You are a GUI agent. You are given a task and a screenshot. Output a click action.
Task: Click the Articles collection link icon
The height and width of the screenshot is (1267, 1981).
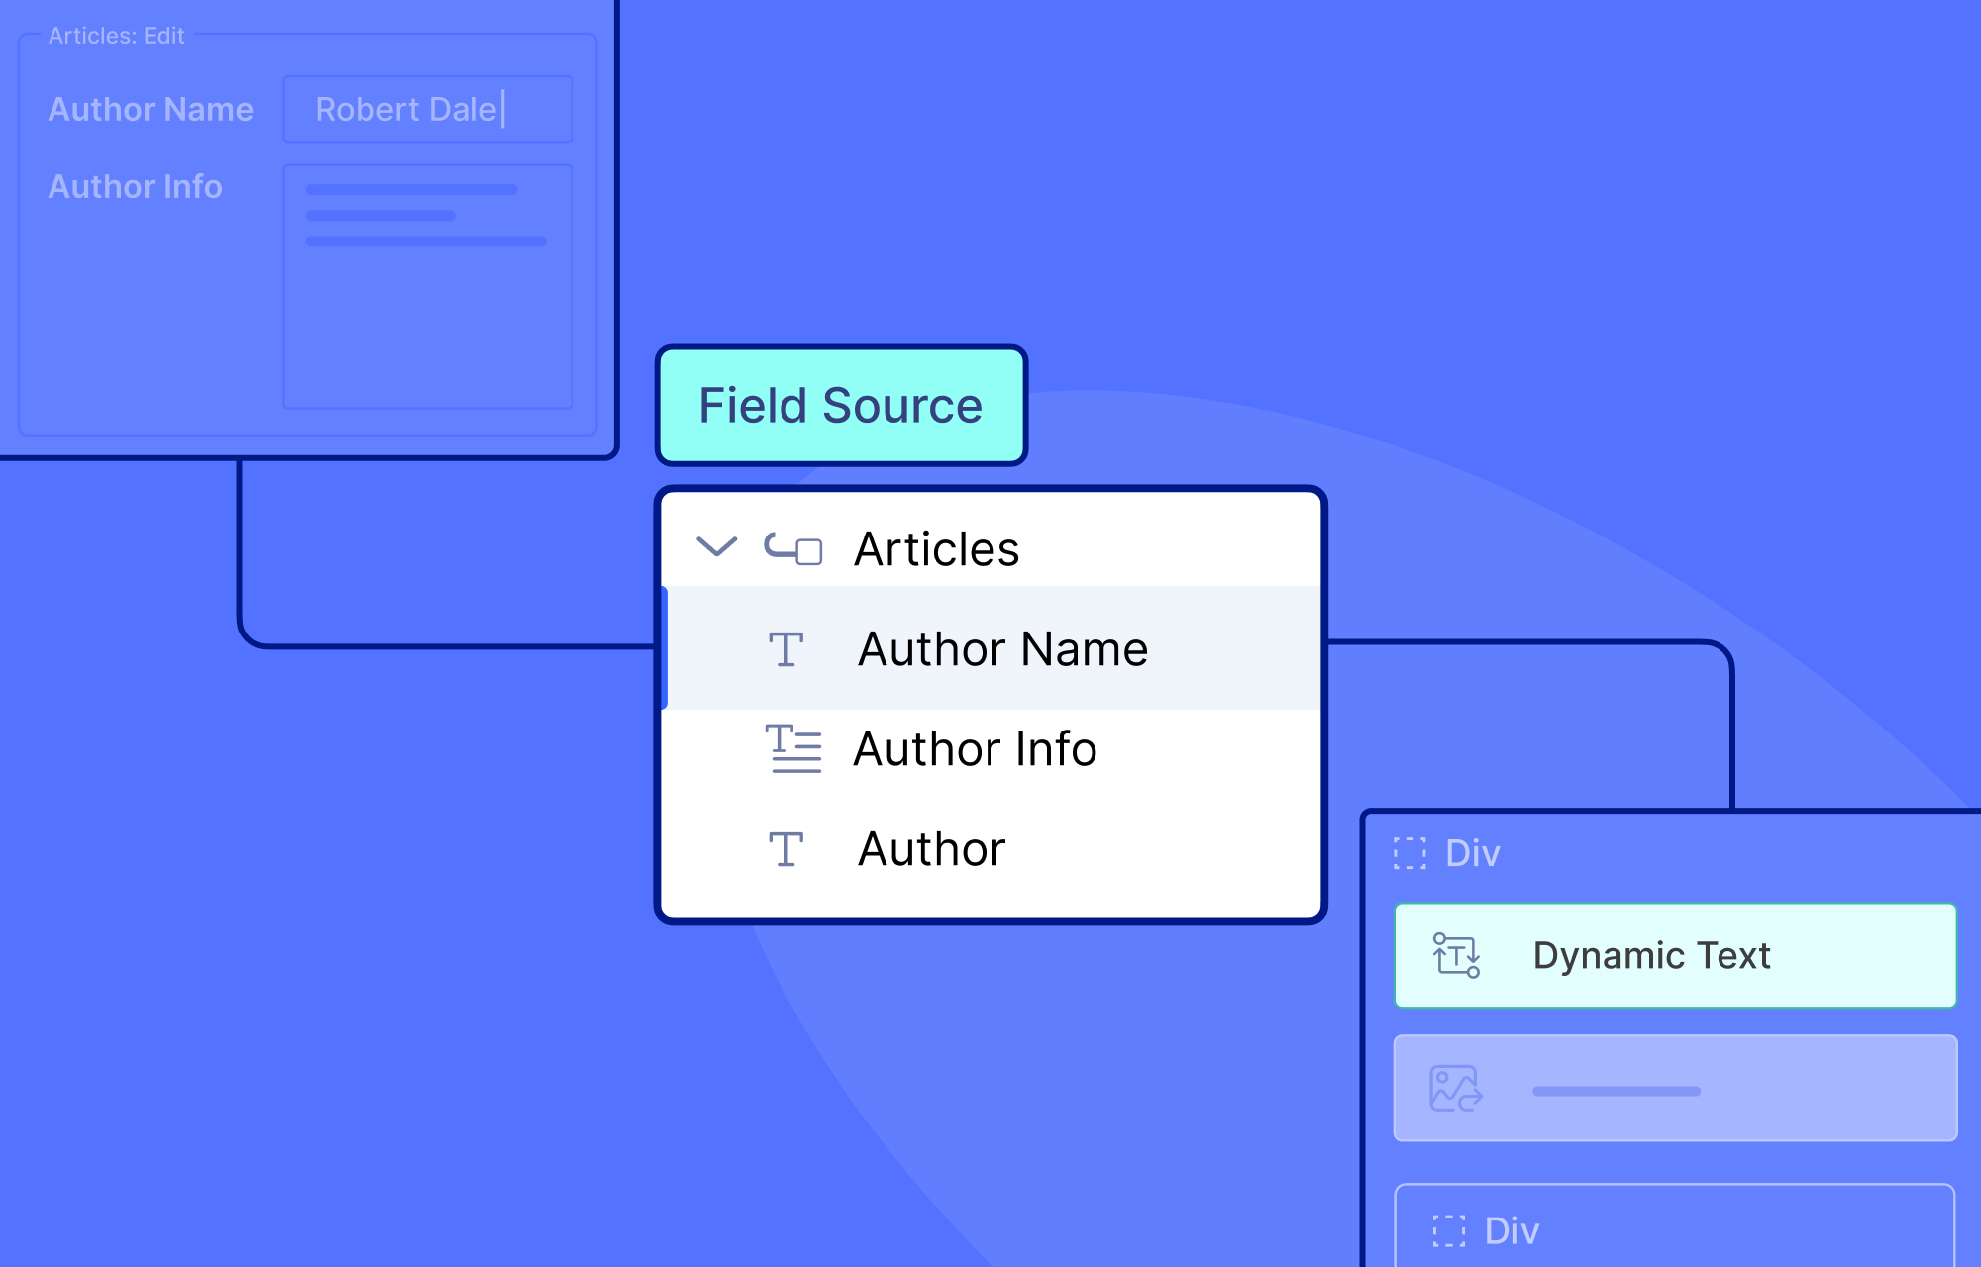click(x=792, y=548)
